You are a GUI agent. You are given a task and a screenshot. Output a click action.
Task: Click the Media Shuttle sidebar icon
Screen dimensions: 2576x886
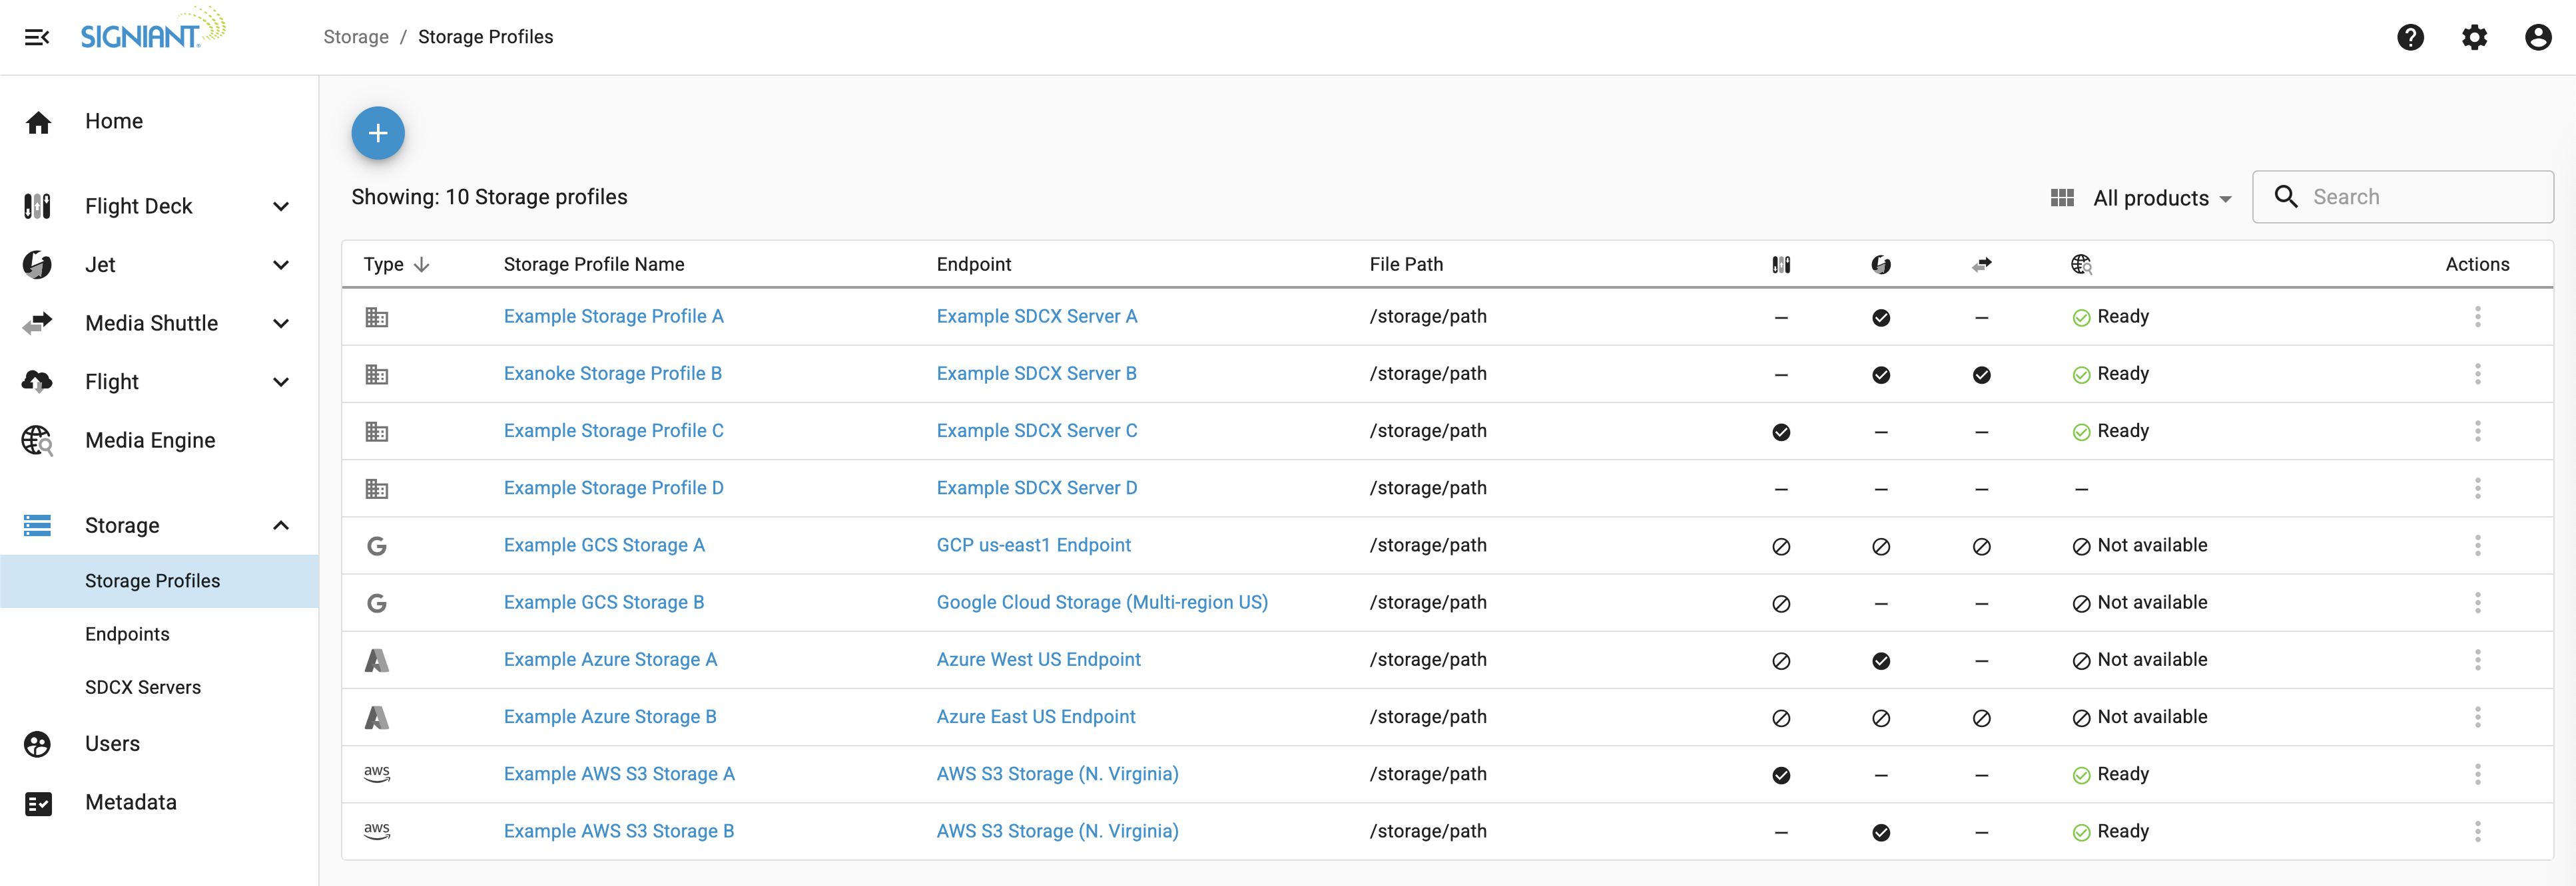click(x=37, y=324)
